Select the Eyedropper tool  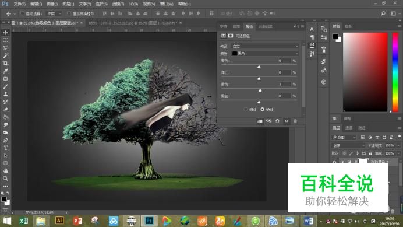click(5, 71)
